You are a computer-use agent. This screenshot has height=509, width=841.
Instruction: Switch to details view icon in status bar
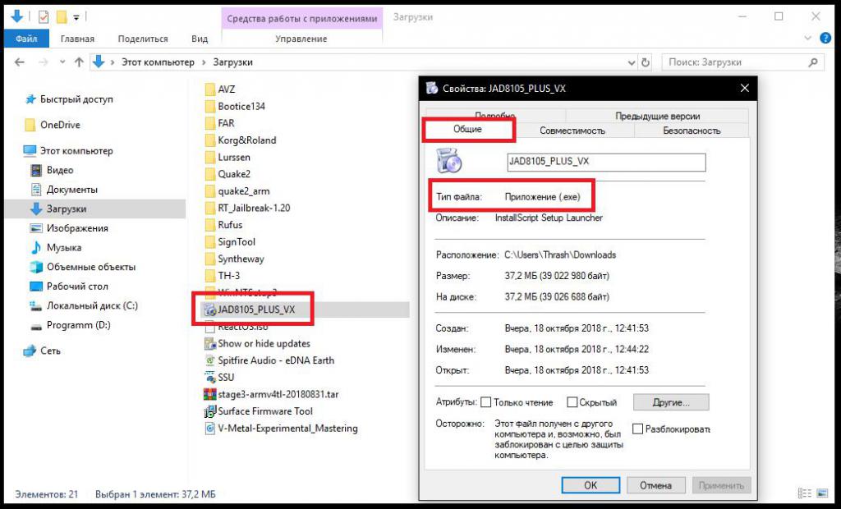pos(805,493)
